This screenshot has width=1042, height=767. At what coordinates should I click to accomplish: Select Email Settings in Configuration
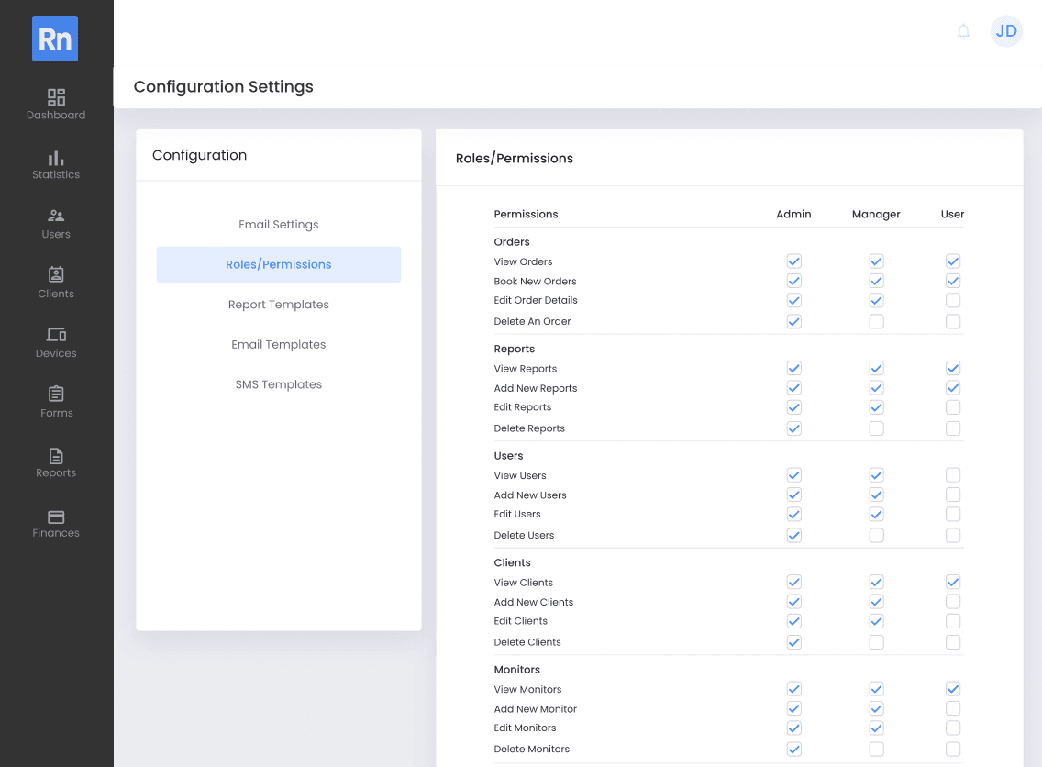pyautogui.click(x=279, y=225)
